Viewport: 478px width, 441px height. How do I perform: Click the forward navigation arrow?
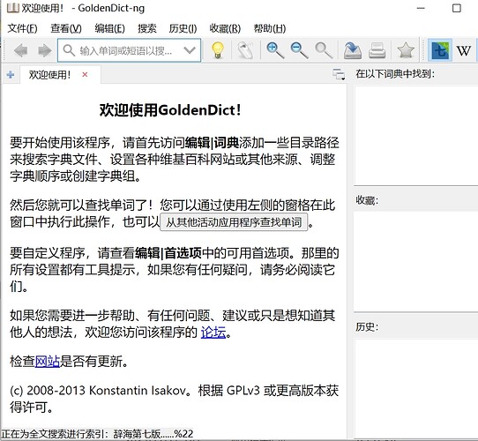[44, 50]
